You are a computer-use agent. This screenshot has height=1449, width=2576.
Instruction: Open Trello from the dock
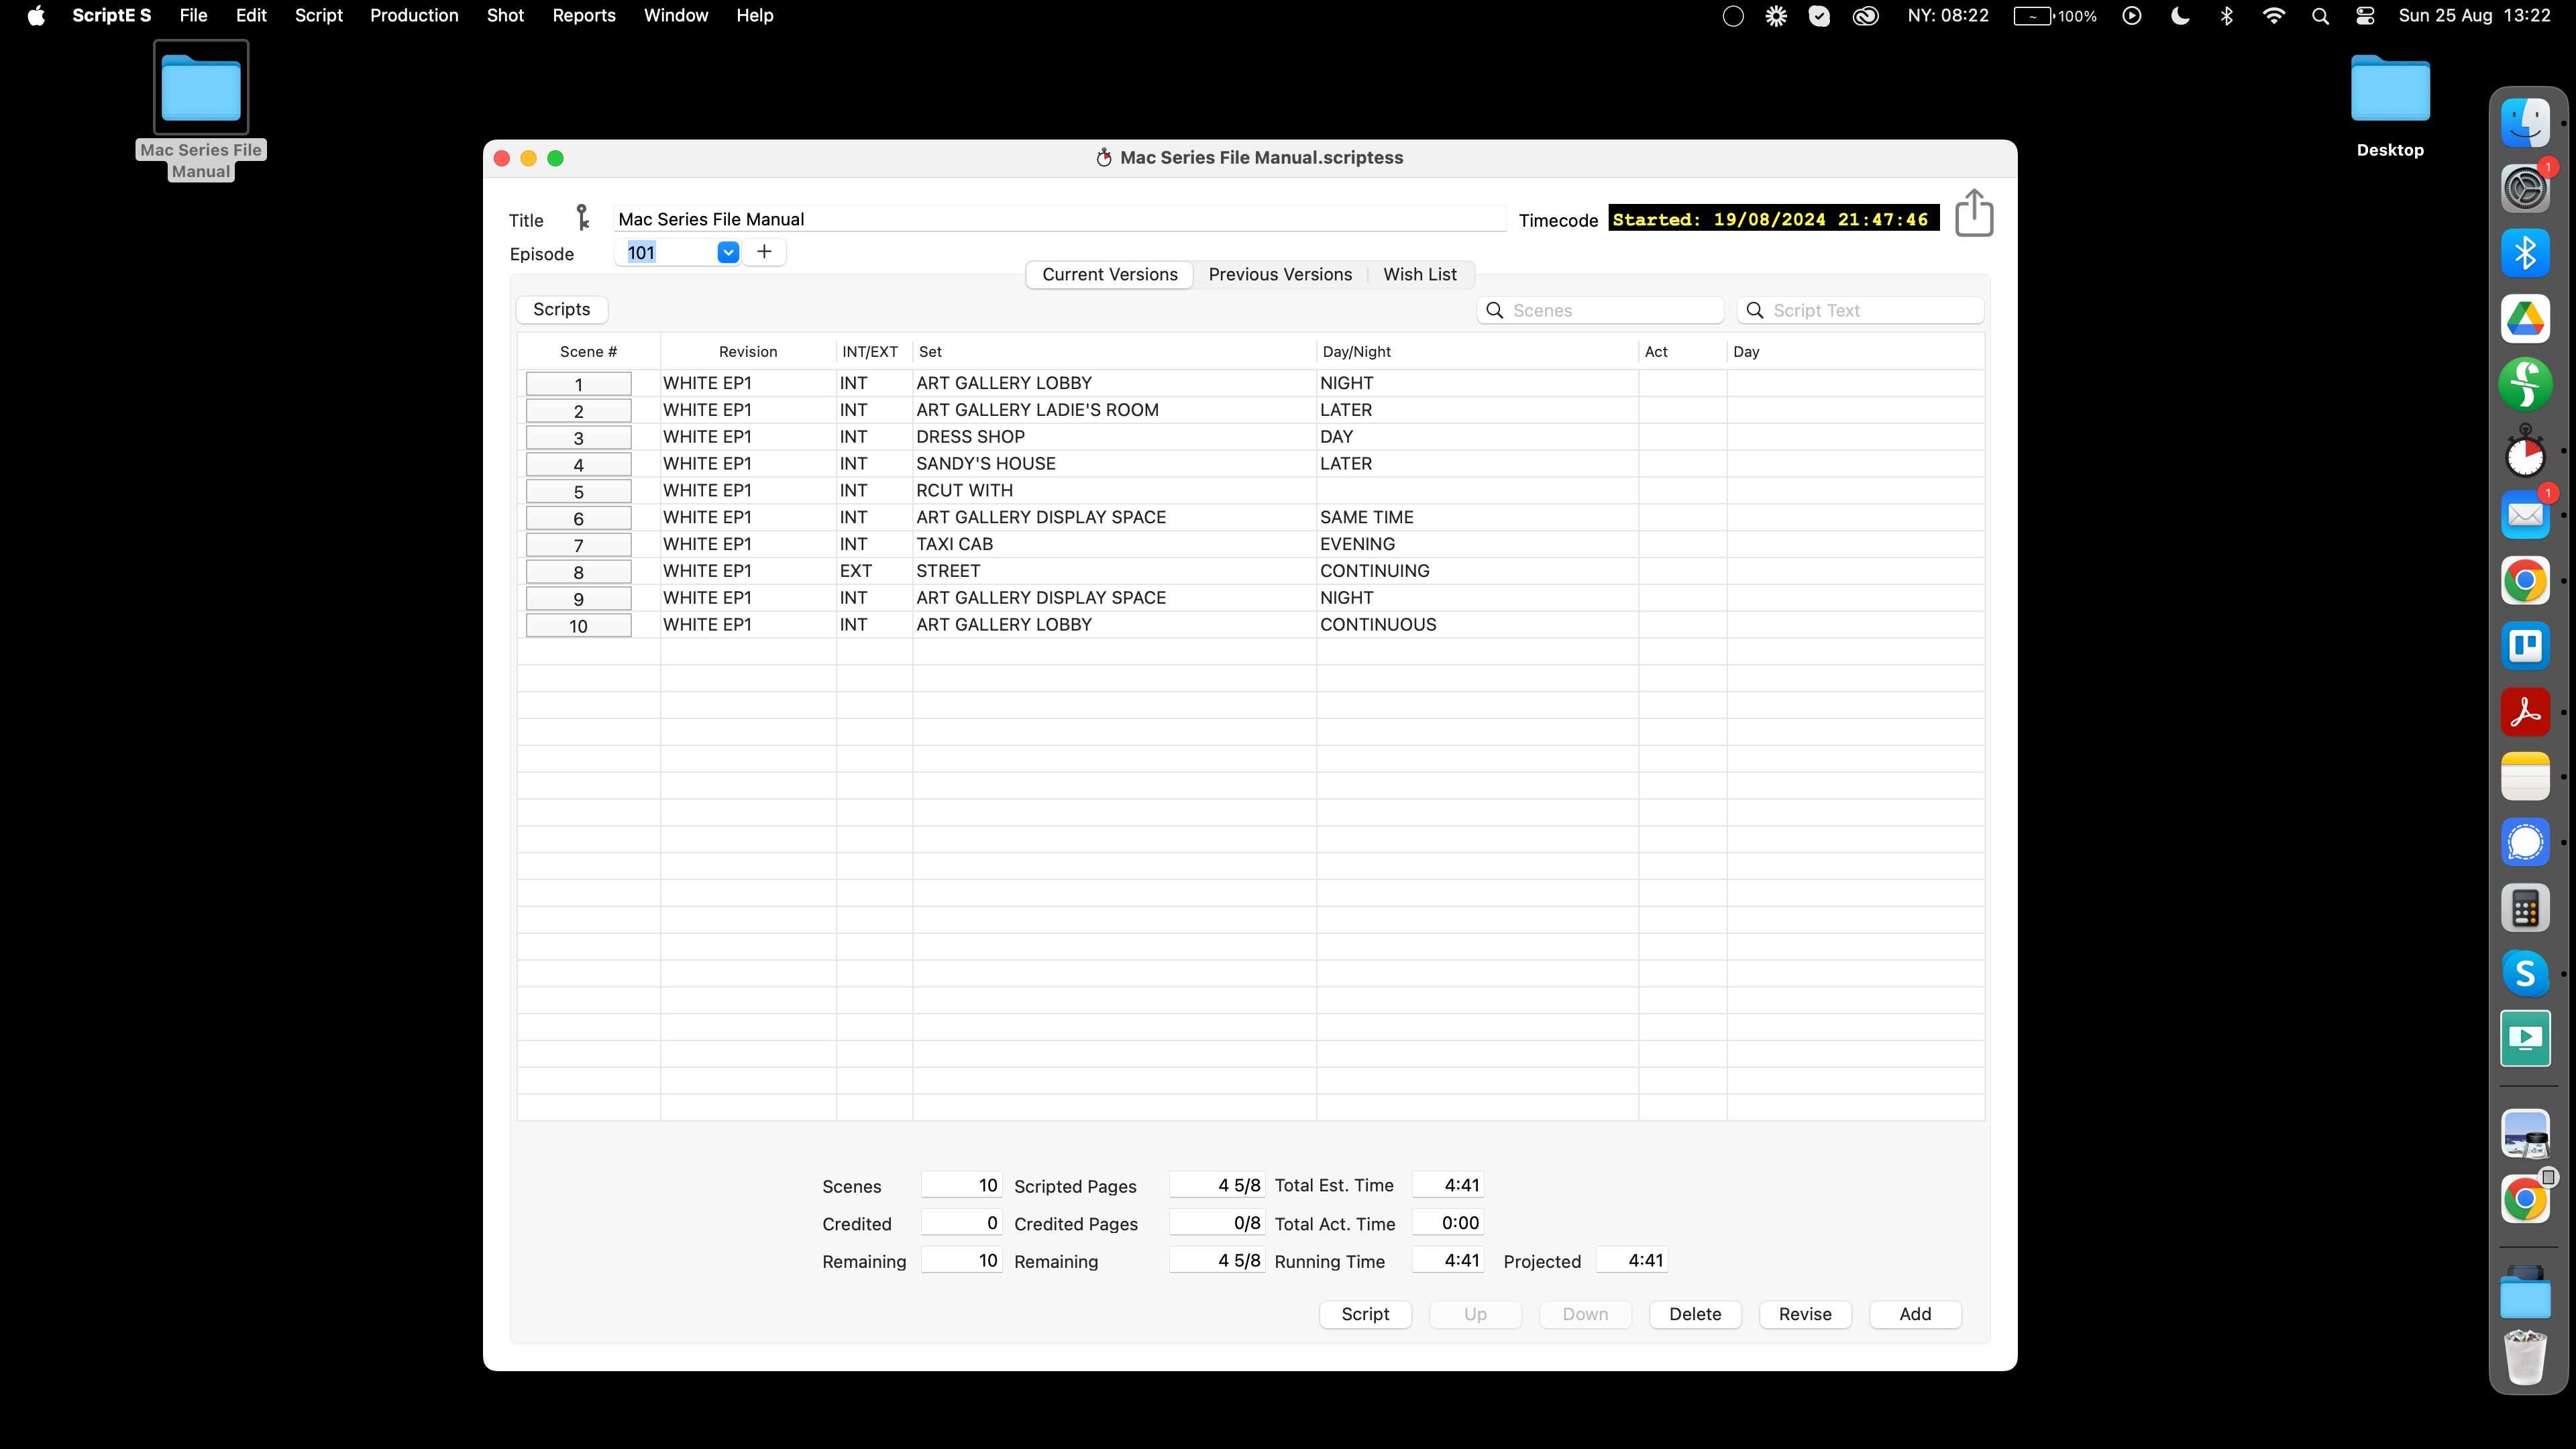[2525, 646]
